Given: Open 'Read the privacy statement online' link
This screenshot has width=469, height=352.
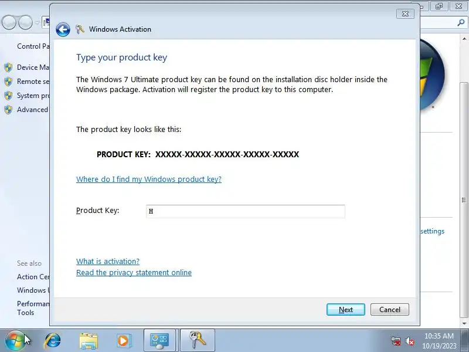Looking at the screenshot, I should [x=134, y=272].
